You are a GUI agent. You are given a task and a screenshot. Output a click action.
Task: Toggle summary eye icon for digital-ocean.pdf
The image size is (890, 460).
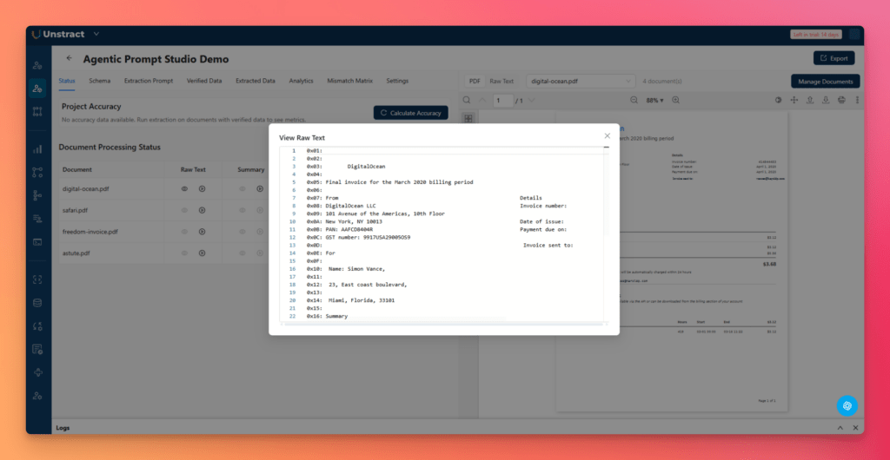[x=242, y=188]
